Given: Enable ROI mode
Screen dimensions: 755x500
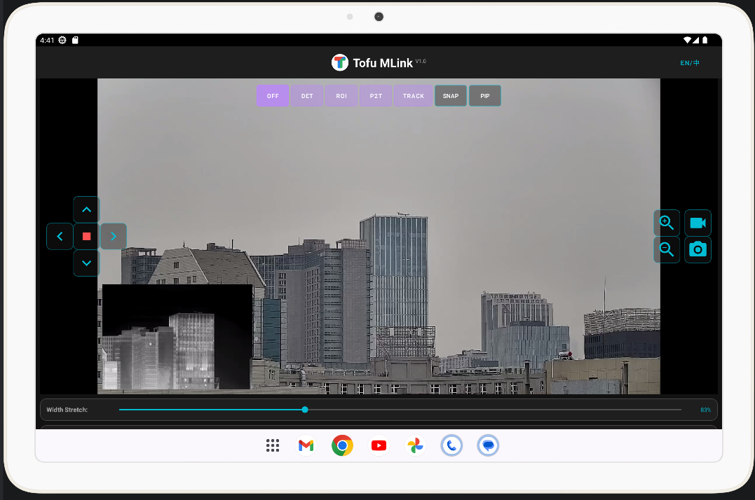Looking at the screenshot, I should click(x=341, y=96).
